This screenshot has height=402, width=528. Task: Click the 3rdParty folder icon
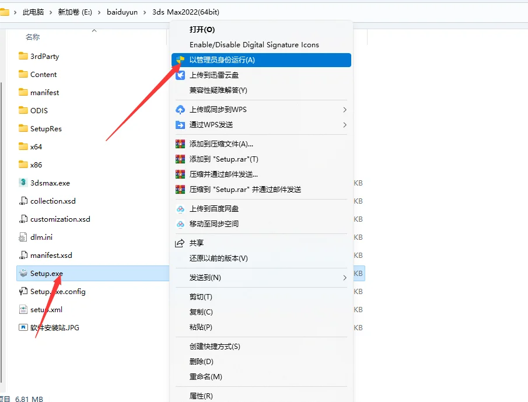click(x=23, y=56)
